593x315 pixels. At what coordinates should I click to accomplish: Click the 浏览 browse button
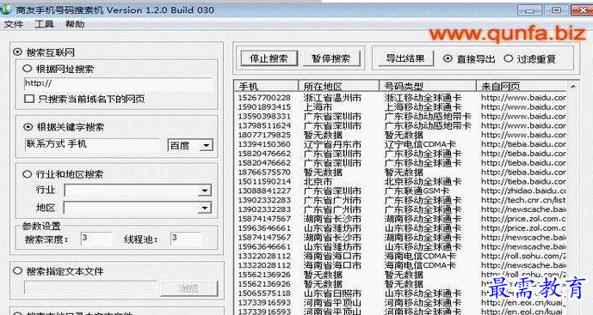coord(189,288)
